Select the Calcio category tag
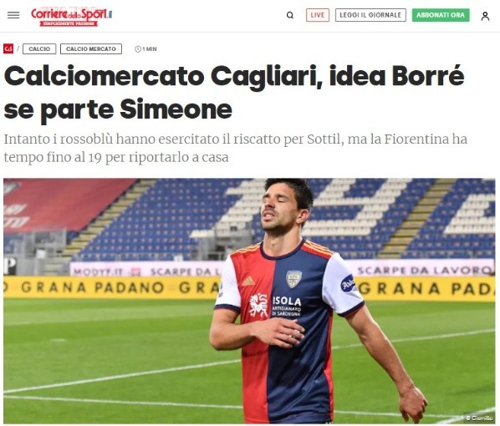500x426 pixels. 39,48
